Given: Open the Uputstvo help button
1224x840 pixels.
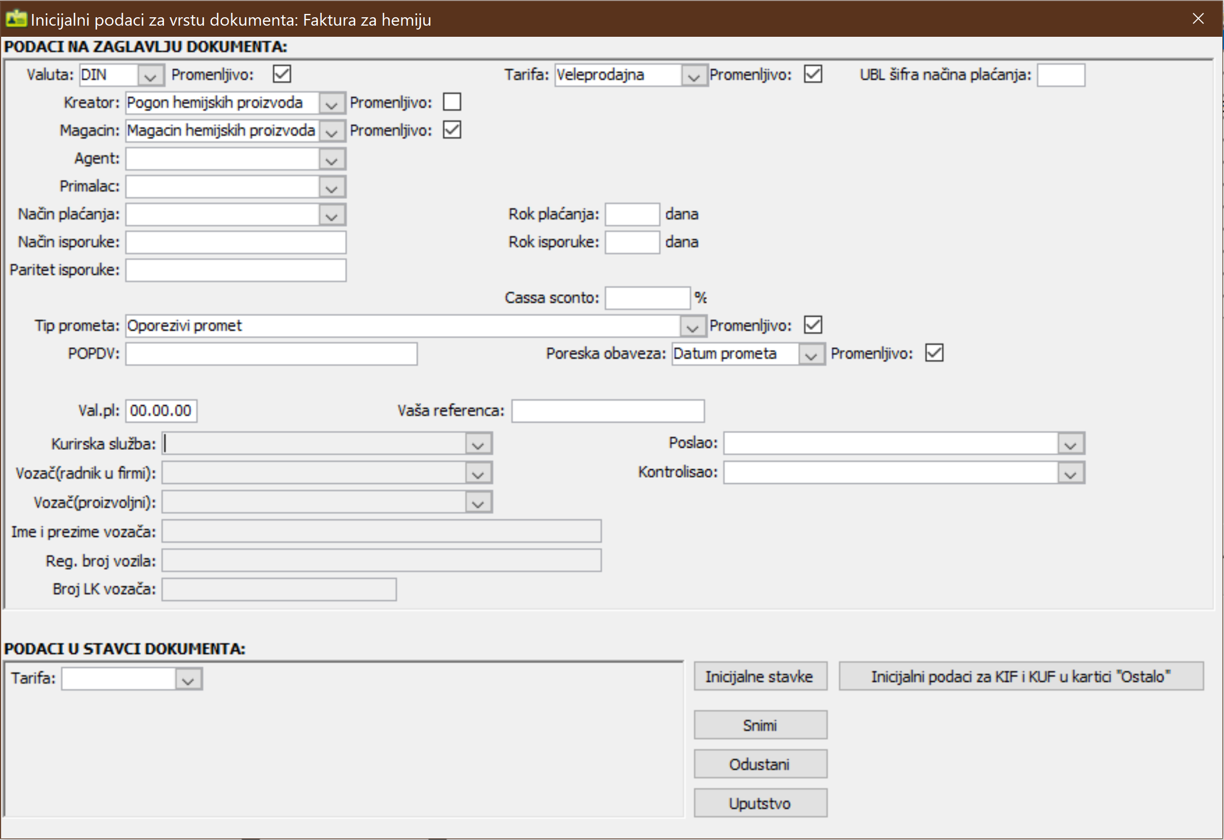Looking at the screenshot, I should tap(760, 803).
